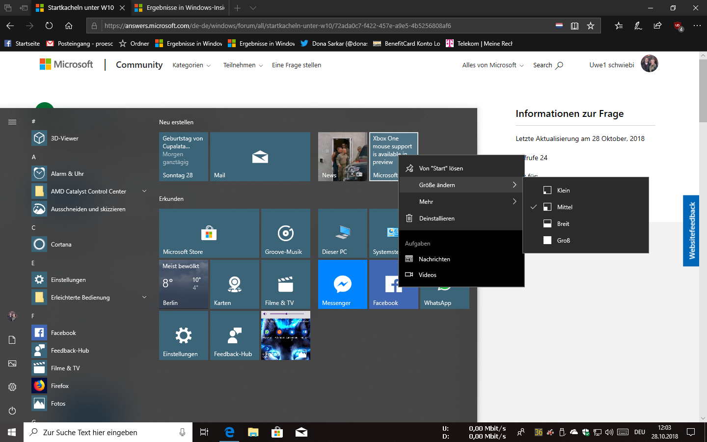Open 3D-Viewer from the app list
This screenshot has width=707, height=442.
pos(88,138)
